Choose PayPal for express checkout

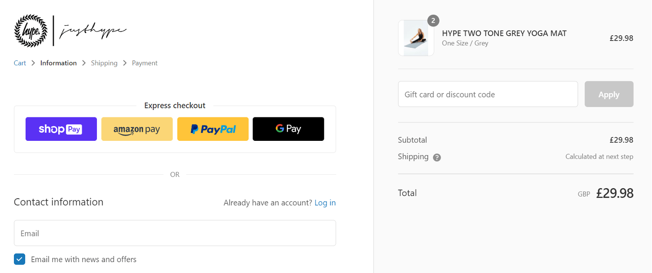(x=213, y=129)
